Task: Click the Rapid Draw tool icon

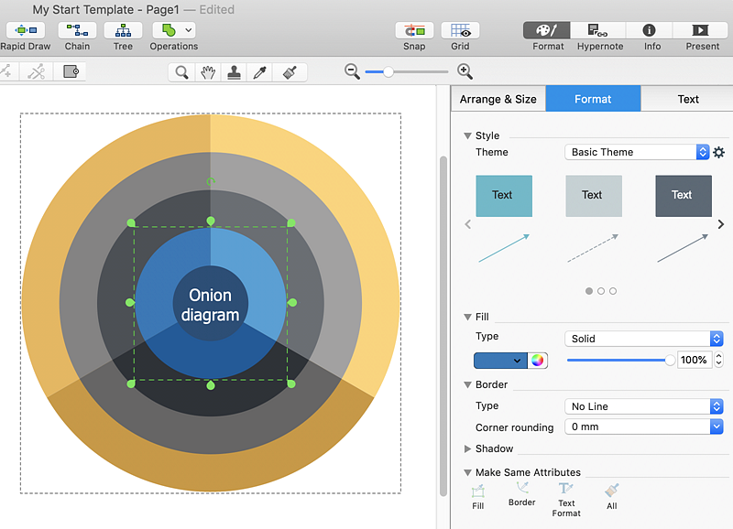Action: tap(26, 30)
